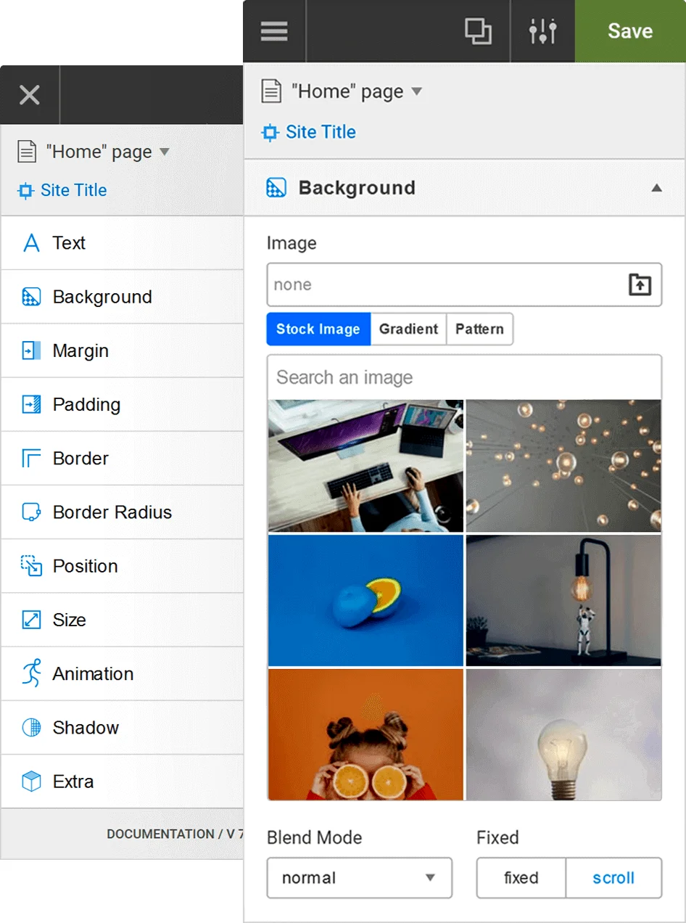Click the page document icon in front panel
The image size is (686, 923).
pyautogui.click(x=271, y=91)
